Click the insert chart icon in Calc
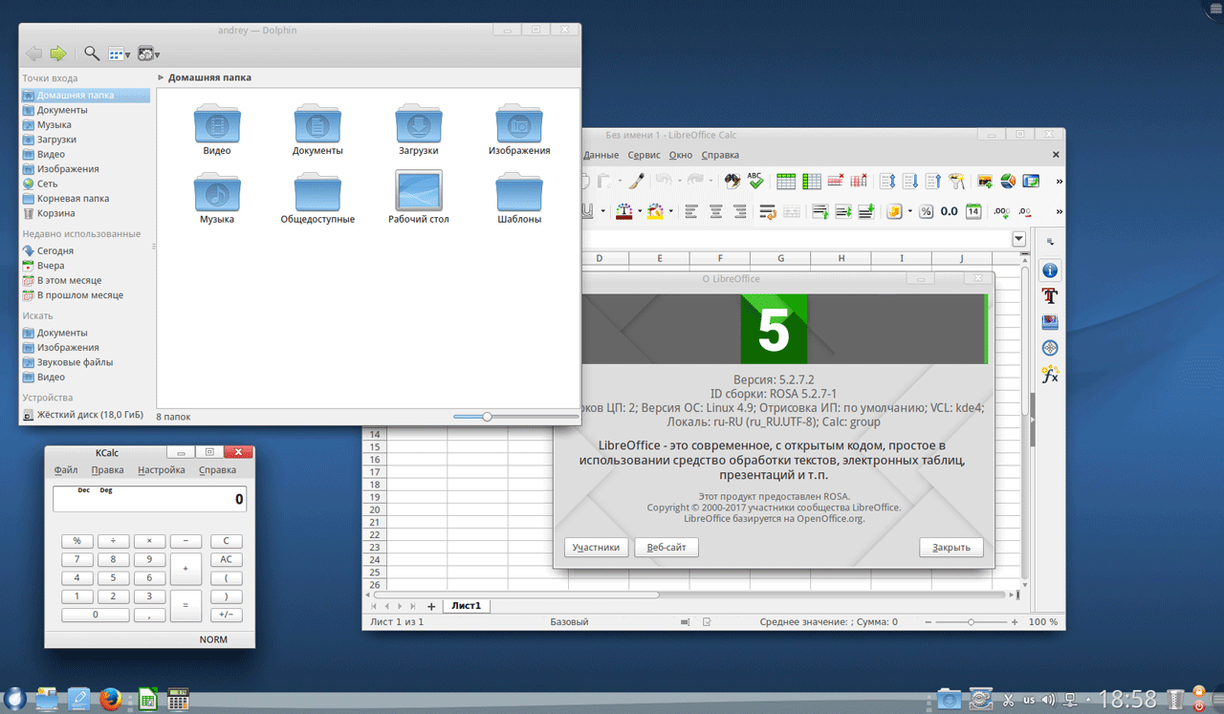This screenshot has width=1224, height=714. pyautogui.click(x=1007, y=181)
